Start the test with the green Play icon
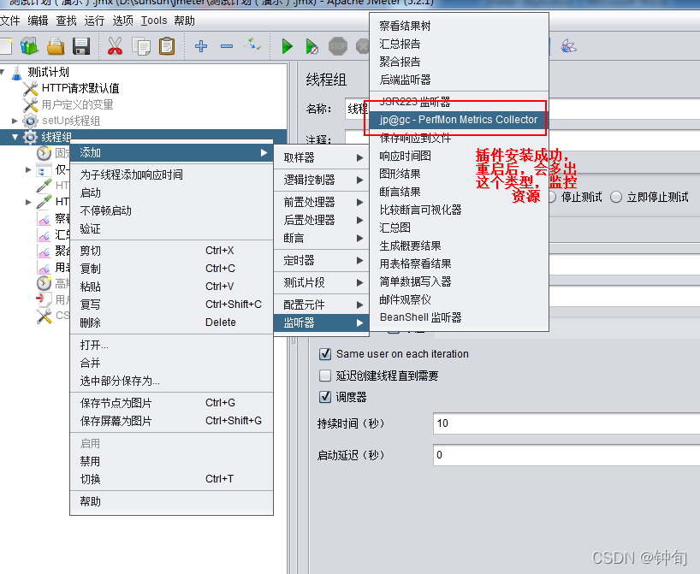 (x=287, y=46)
